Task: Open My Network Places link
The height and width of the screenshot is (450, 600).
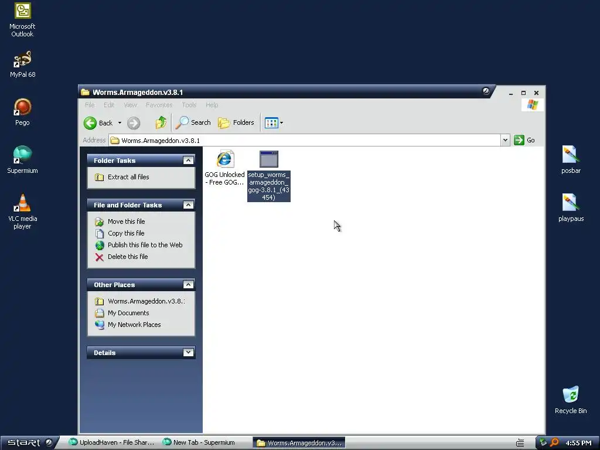Action: (x=134, y=325)
